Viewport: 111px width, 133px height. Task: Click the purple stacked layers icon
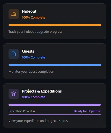coord(14,94)
